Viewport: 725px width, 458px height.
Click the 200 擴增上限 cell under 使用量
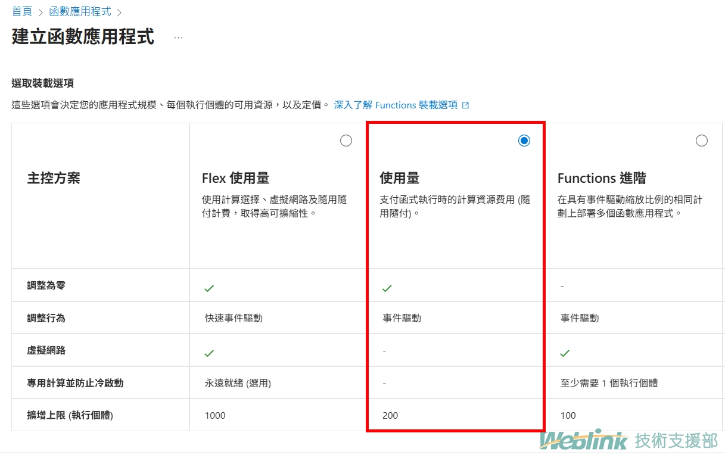click(x=390, y=415)
